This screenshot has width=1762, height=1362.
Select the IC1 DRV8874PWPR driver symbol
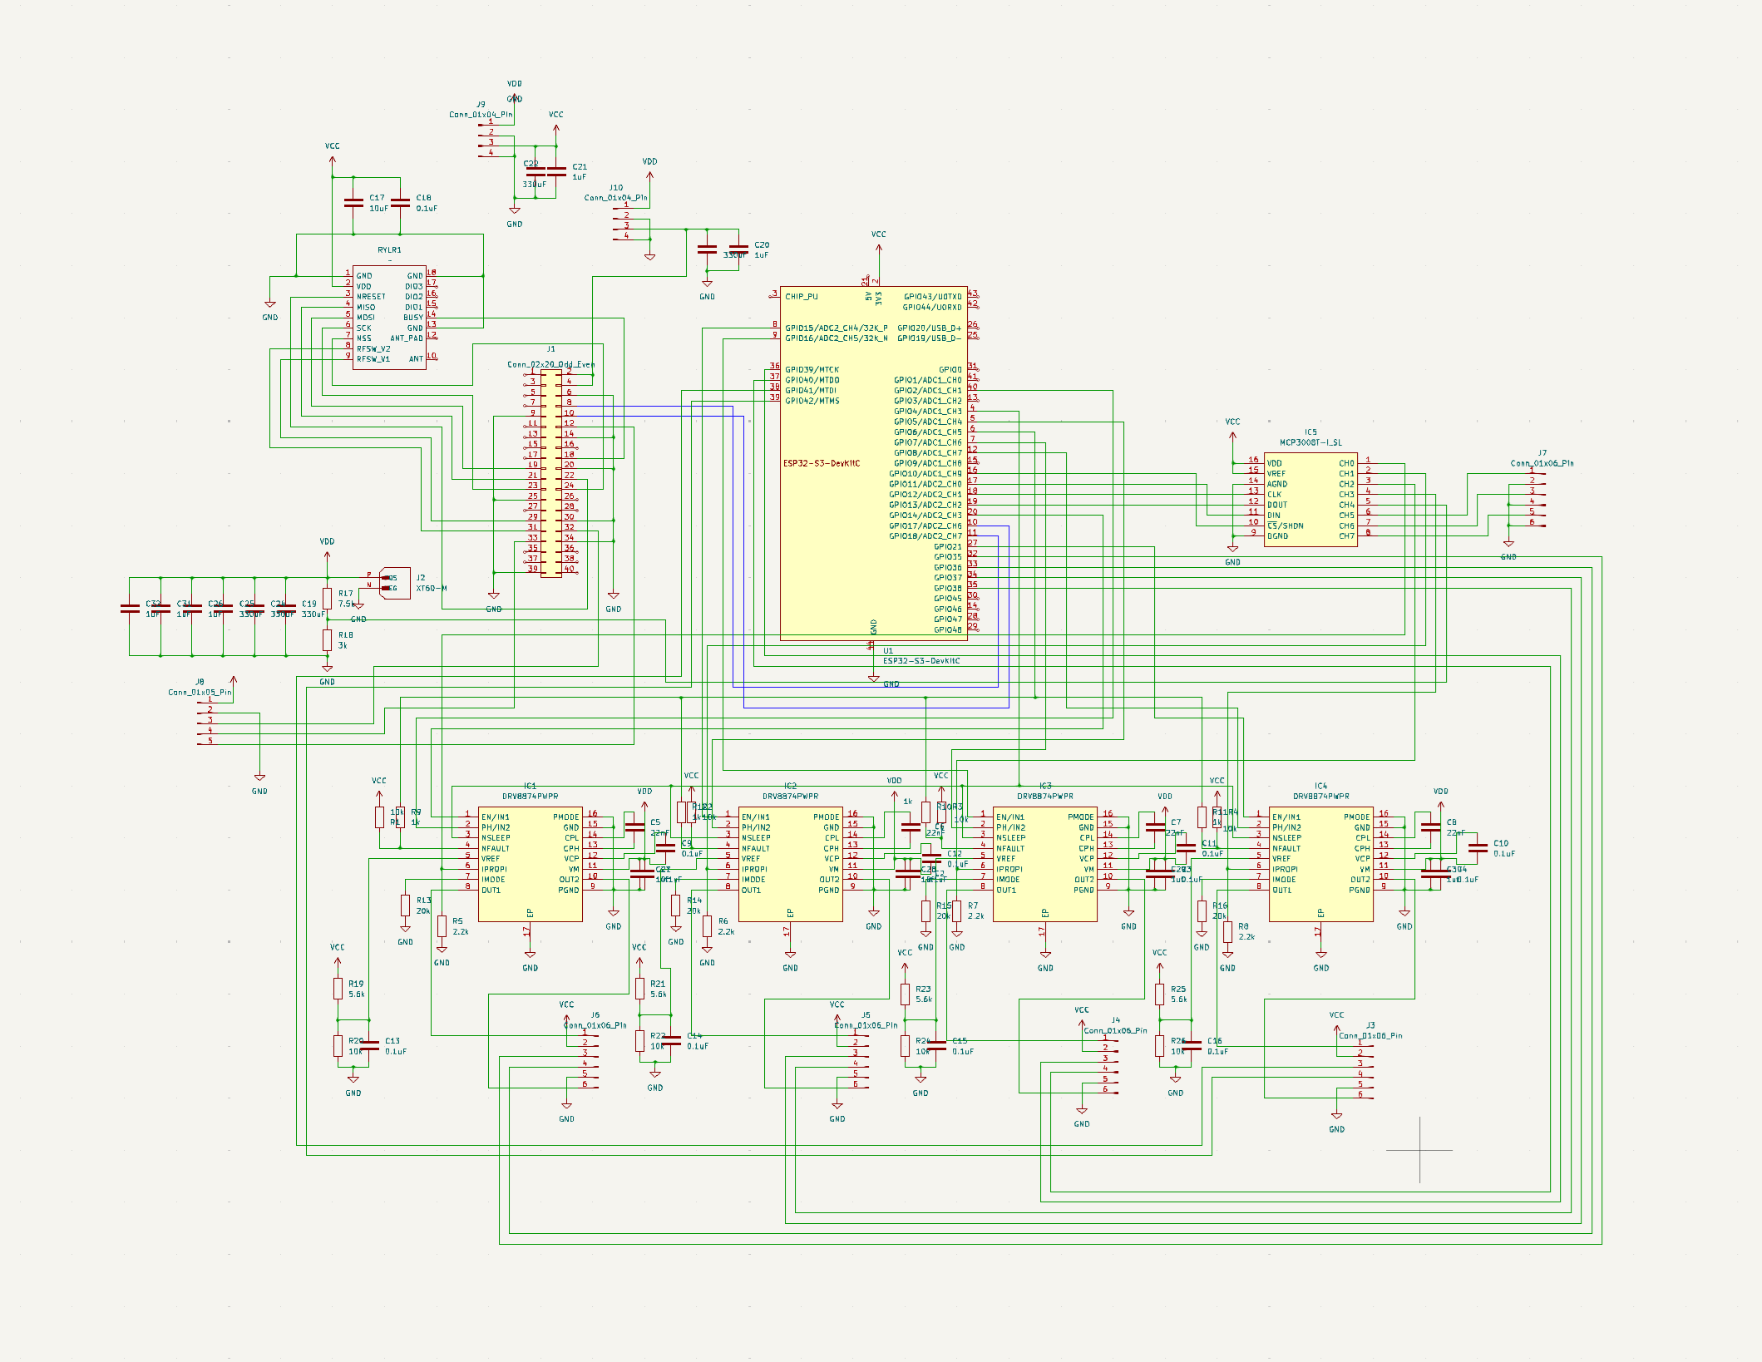tap(530, 864)
